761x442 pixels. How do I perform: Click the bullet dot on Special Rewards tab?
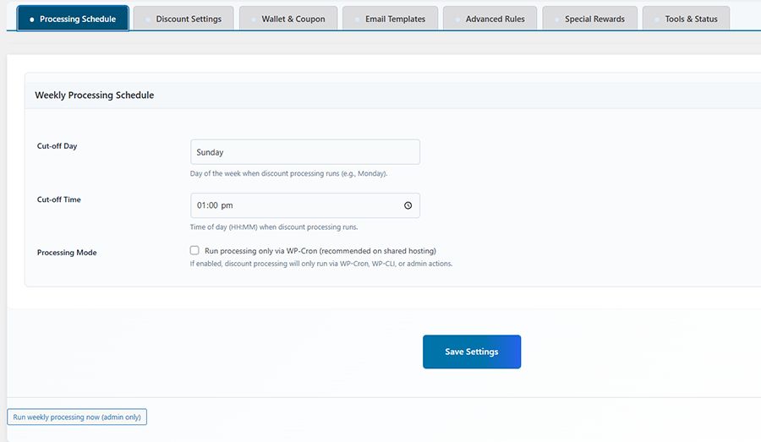click(x=556, y=19)
